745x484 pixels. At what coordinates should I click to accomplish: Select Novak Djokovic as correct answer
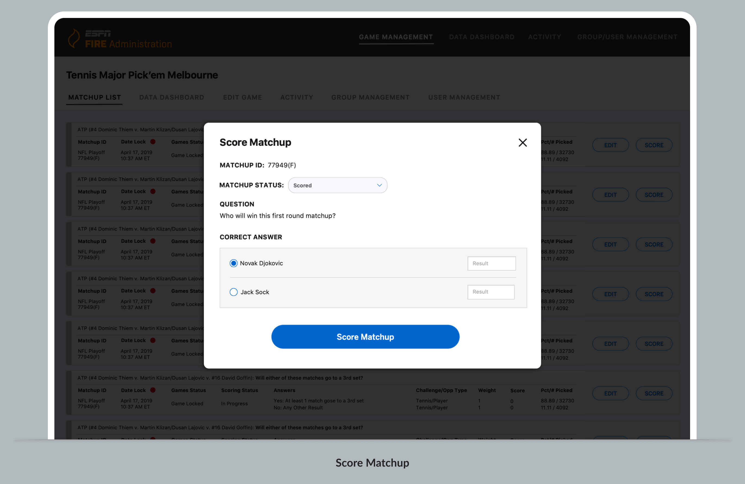coord(234,263)
